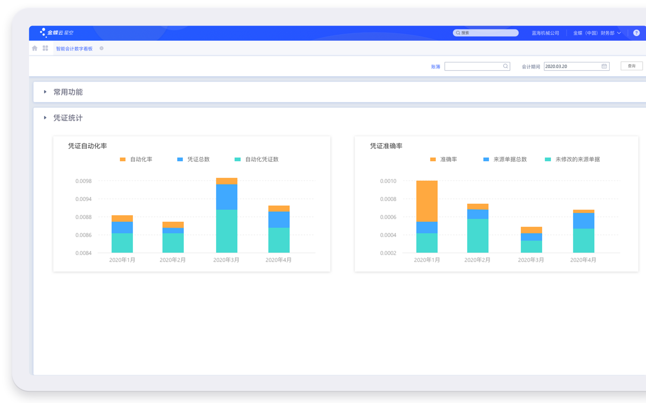Image resolution: width=646 pixels, height=403 pixels.
Task: Click the magnifier icon in the 账簿 field
Action: coord(505,66)
